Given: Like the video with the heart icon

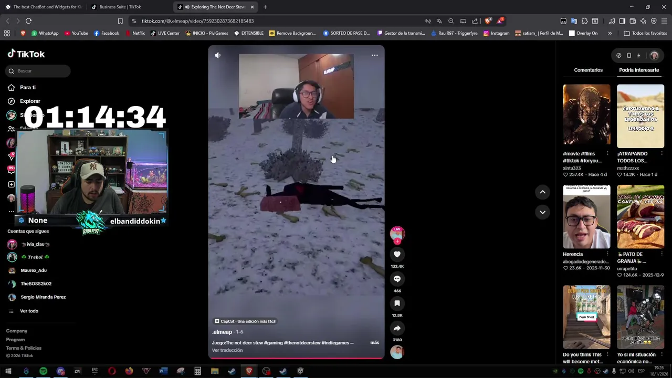Looking at the screenshot, I should [x=397, y=254].
